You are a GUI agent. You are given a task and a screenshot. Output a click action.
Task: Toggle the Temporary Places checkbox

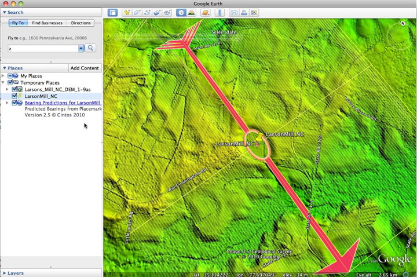tap(10, 83)
